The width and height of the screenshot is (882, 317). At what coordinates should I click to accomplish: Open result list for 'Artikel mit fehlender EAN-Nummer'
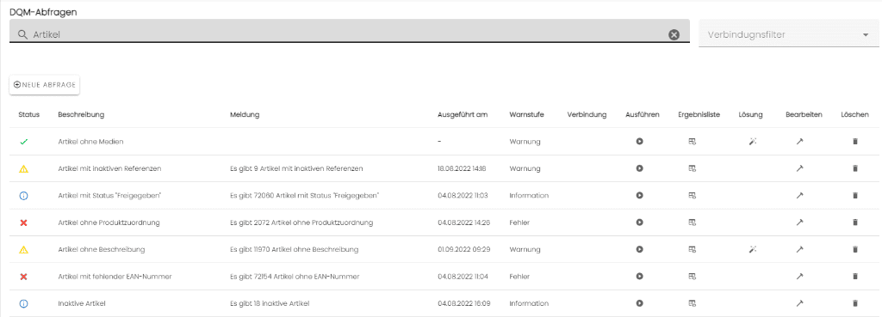[693, 276]
